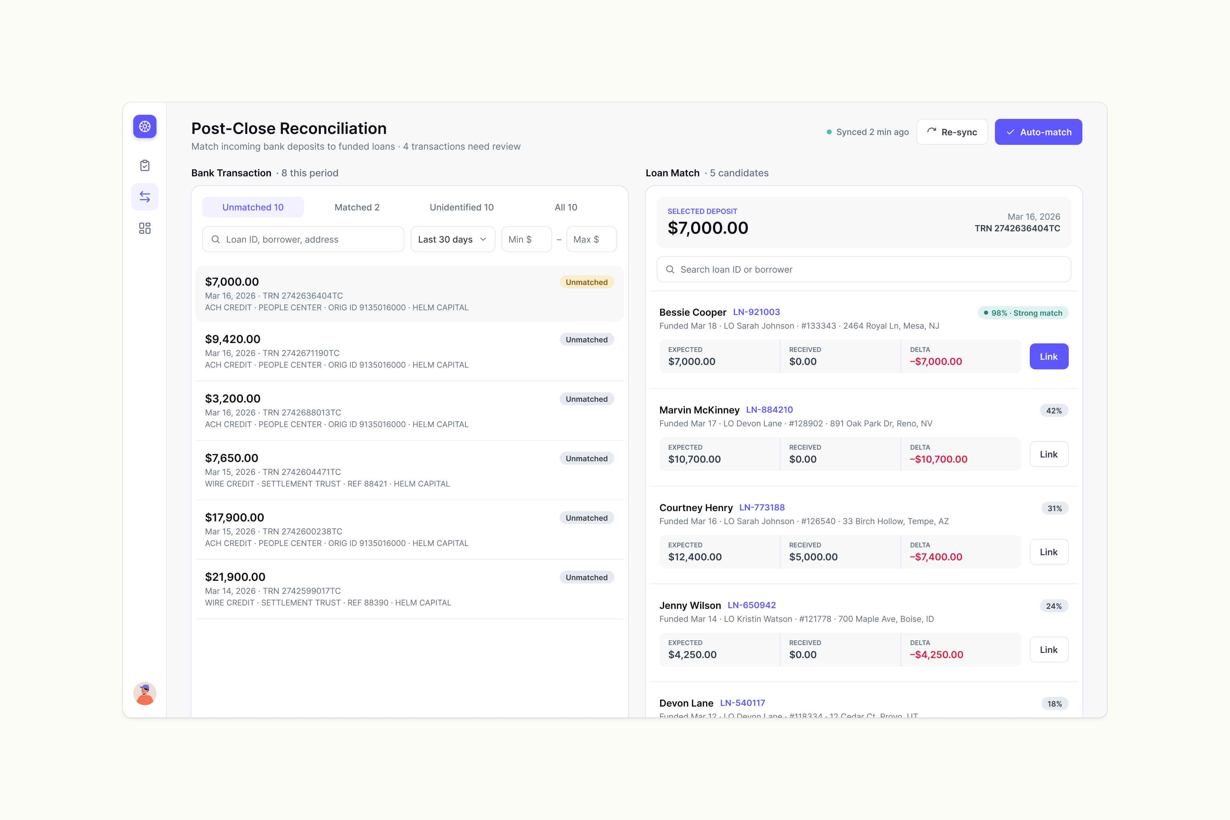This screenshot has width=1230, height=820.
Task: Click the user avatar in sidebar
Action: 145,694
